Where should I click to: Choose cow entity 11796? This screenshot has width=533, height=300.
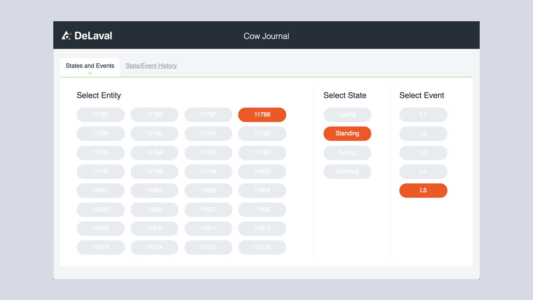click(262, 152)
